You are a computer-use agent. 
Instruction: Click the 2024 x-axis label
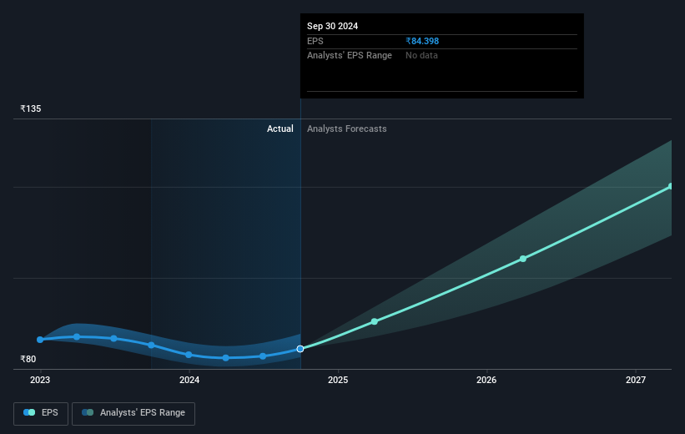coord(189,380)
